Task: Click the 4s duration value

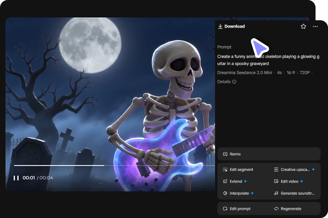Action: pos(279,72)
